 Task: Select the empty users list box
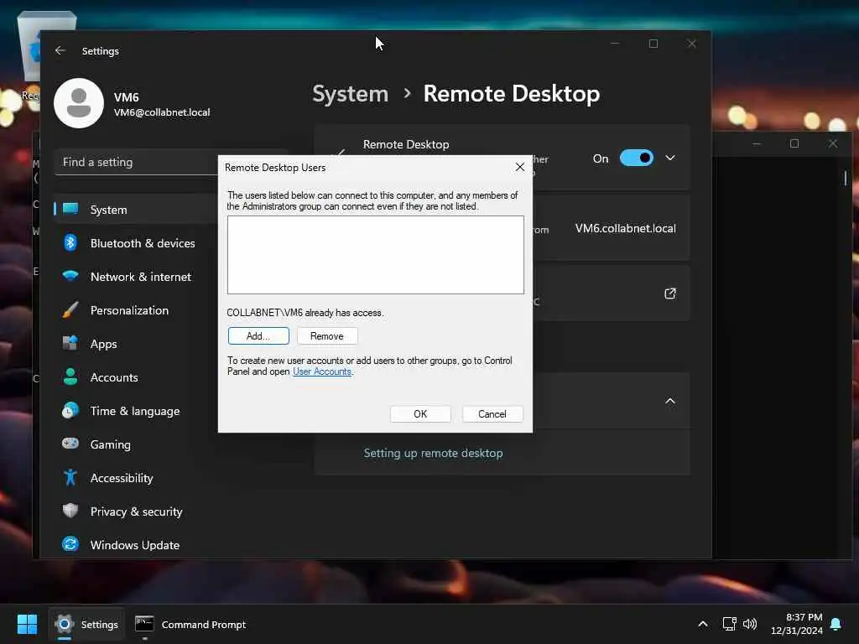pos(375,255)
